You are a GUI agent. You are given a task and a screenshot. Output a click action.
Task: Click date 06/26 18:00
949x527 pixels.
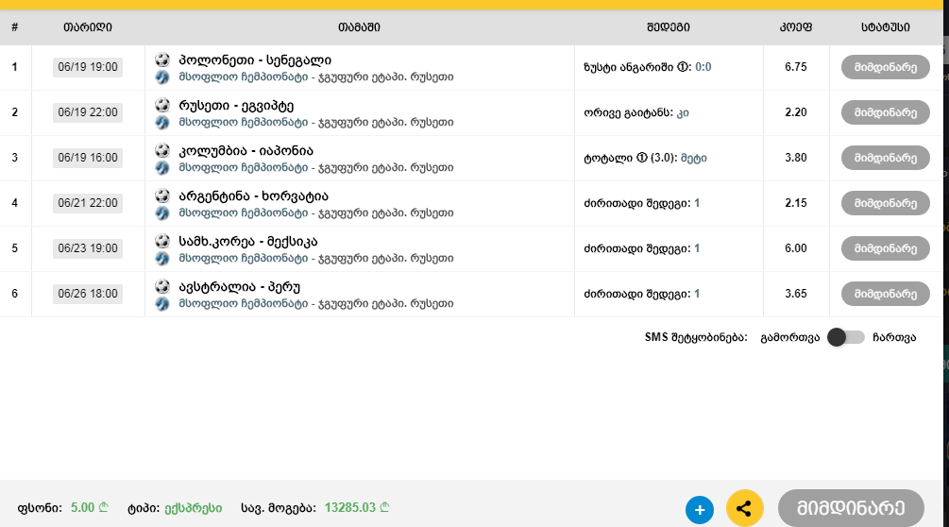point(88,294)
